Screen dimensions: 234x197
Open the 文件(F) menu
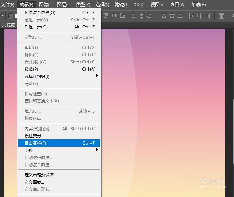(x=7, y=5)
